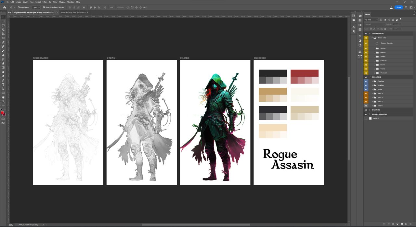Select the Move tool
This screenshot has width=416, height=227.
3,17
